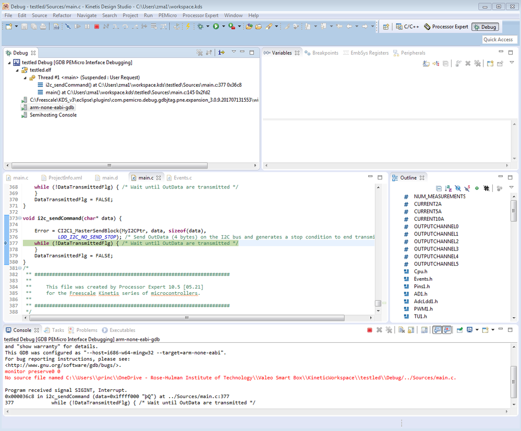Switch to the Problems tab
The width and height of the screenshot is (521, 431).
point(83,330)
